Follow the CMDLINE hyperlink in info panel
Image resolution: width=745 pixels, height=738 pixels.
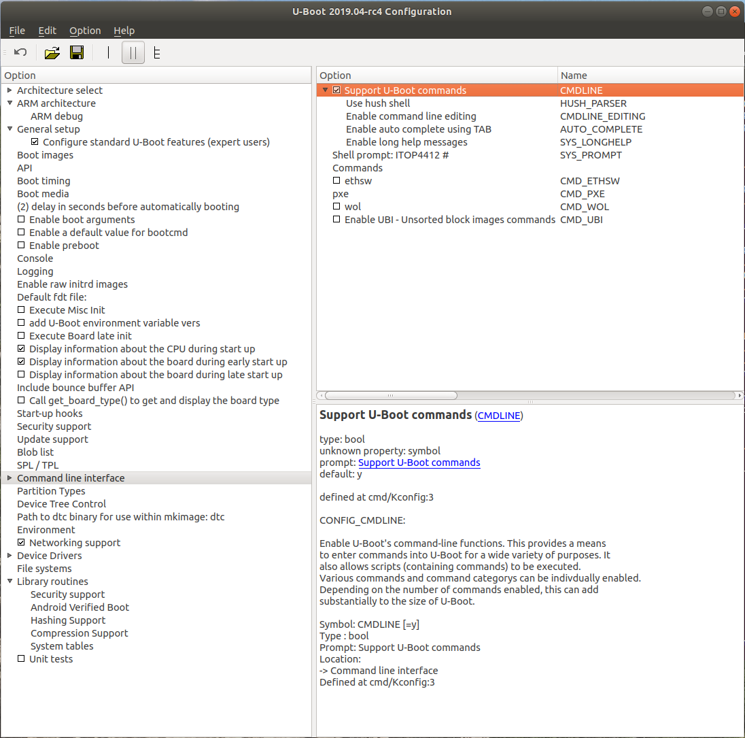tap(498, 416)
